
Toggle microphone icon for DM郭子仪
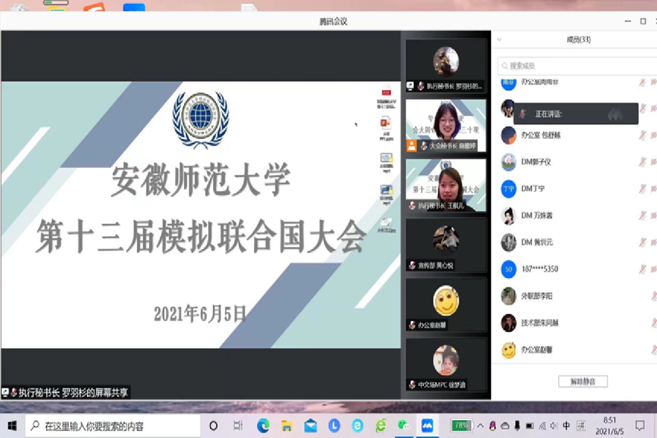643,162
